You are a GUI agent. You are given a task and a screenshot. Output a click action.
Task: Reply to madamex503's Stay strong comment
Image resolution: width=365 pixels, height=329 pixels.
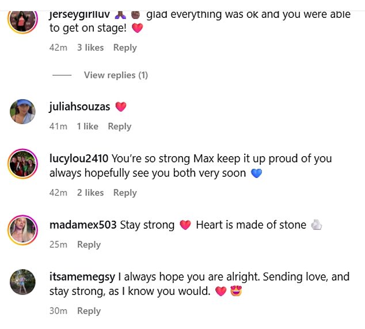tap(89, 244)
